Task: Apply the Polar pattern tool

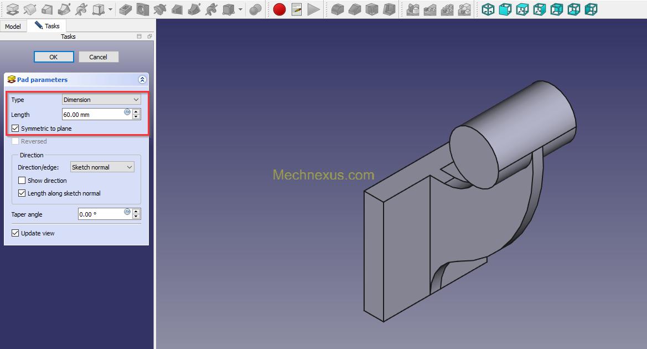Action: click(x=447, y=9)
